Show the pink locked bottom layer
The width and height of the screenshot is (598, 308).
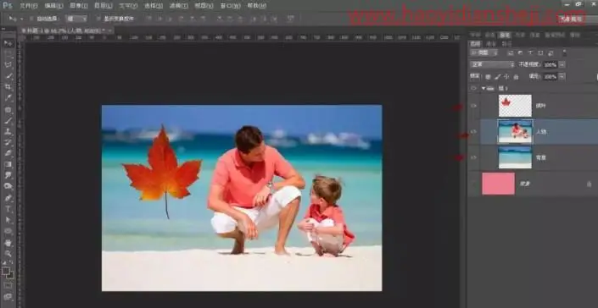(x=473, y=184)
